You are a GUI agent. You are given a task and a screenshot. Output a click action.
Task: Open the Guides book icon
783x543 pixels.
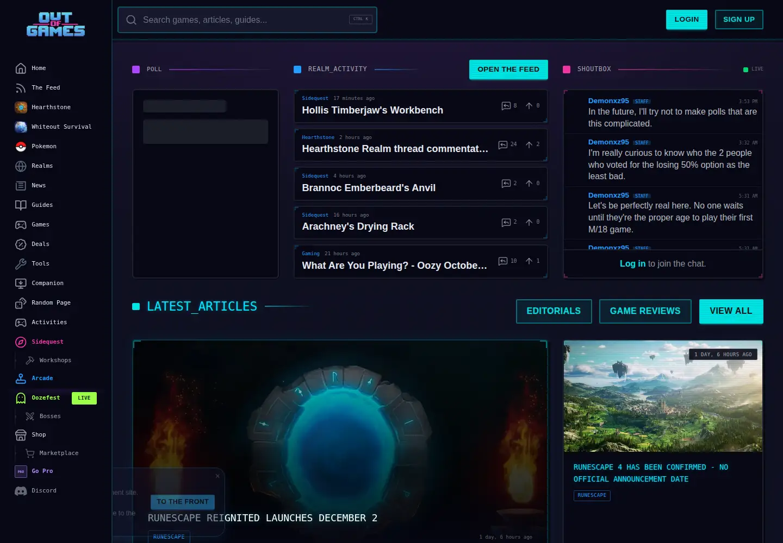click(21, 205)
